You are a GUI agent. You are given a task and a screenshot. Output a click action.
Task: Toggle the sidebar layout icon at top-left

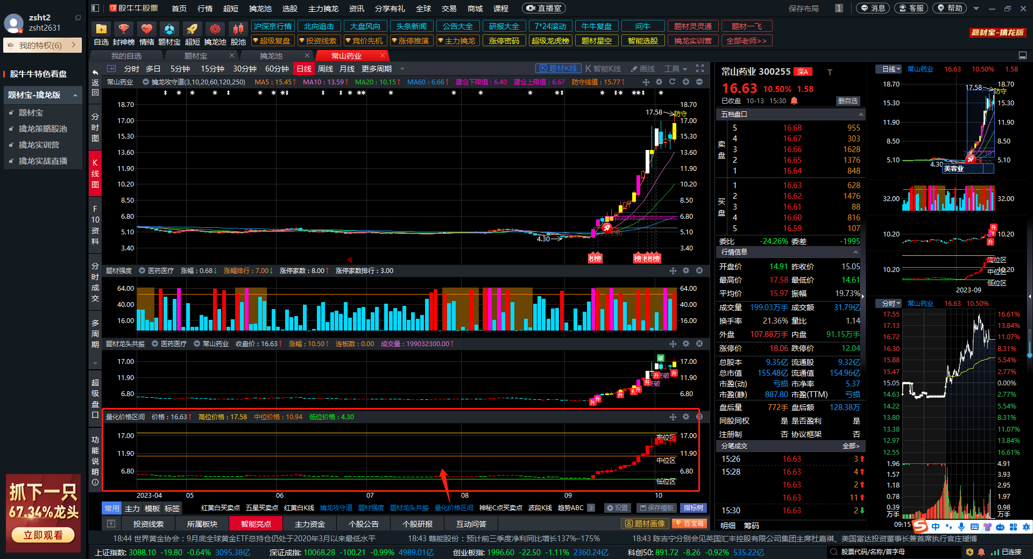click(95, 8)
